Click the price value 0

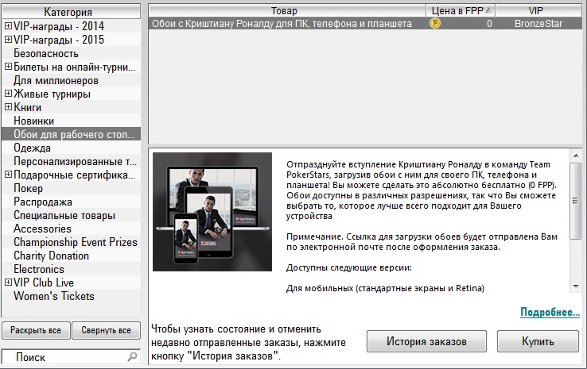coord(489,24)
